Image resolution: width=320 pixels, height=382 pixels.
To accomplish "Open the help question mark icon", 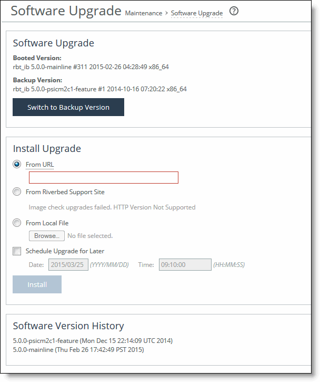I will click(x=234, y=11).
